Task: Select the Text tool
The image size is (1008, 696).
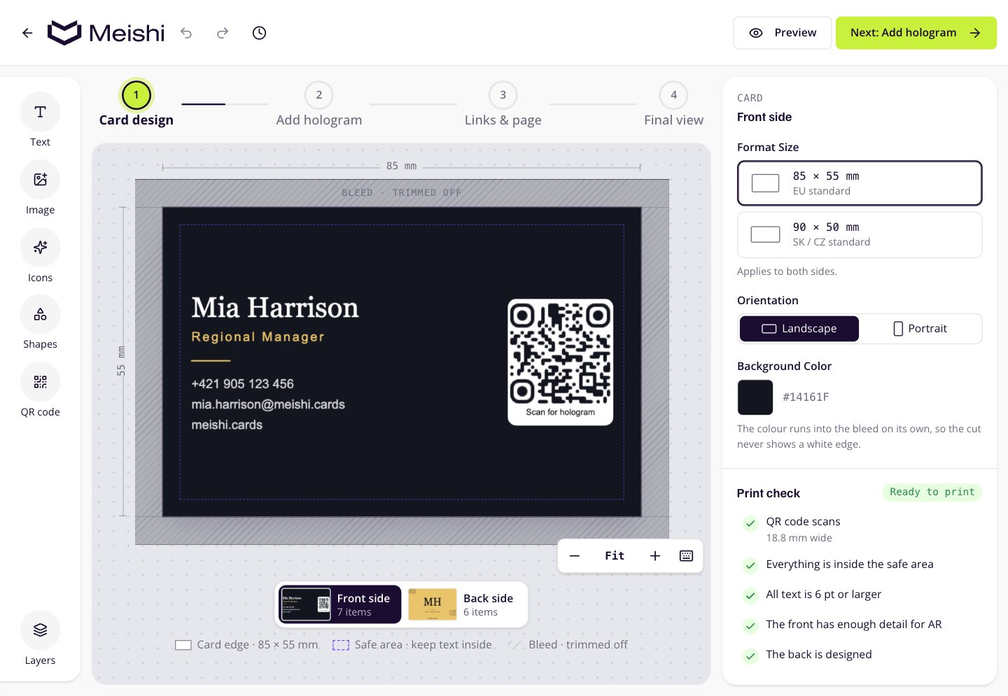Action: coord(40,120)
